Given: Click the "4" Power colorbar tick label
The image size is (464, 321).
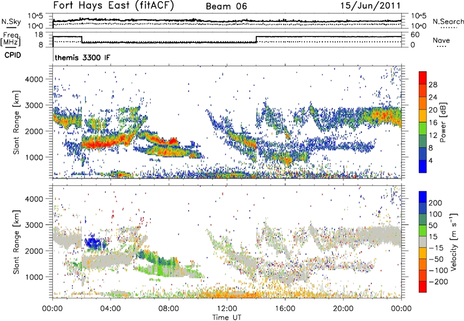Looking at the screenshot, I should tap(431, 160).
